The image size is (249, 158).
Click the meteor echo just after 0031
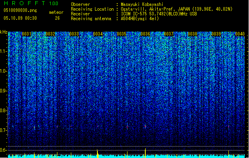point(34,128)
